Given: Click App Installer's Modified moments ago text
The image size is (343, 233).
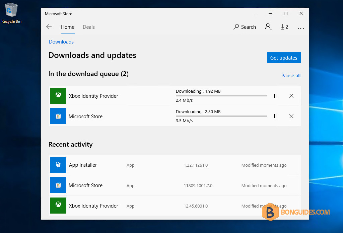Looking at the screenshot, I should [x=264, y=165].
